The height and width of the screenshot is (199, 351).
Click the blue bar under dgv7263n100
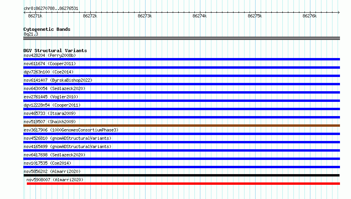click(x=181, y=76)
